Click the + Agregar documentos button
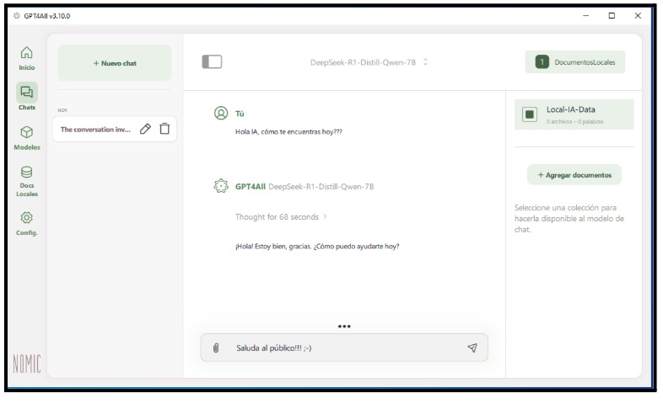This screenshot has height=404, width=663. [x=574, y=174]
